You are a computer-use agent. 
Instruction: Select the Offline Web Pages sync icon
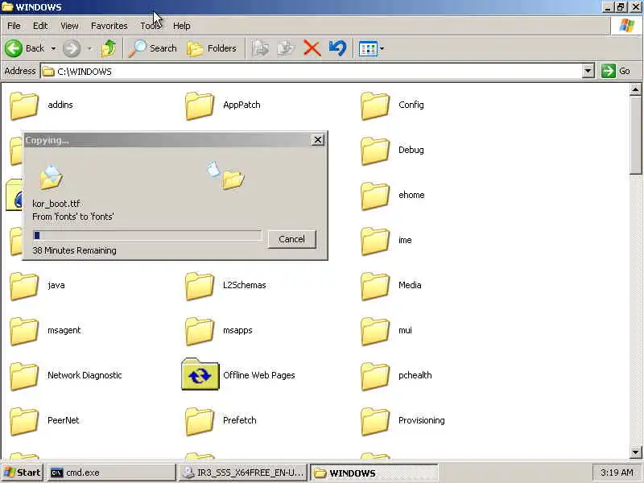click(x=200, y=374)
